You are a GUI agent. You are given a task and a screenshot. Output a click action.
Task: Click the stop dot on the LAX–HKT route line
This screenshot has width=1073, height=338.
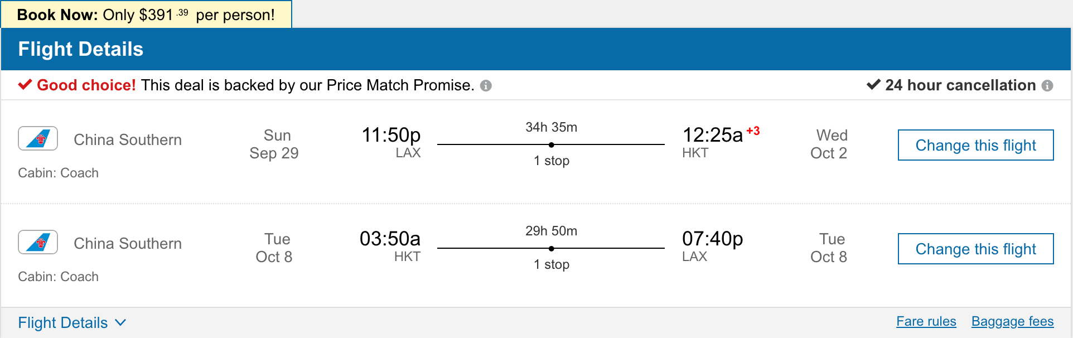click(x=551, y=145)
